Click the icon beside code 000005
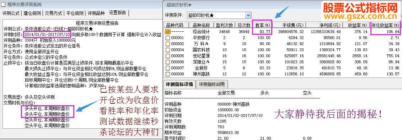 tap(168, 56)
